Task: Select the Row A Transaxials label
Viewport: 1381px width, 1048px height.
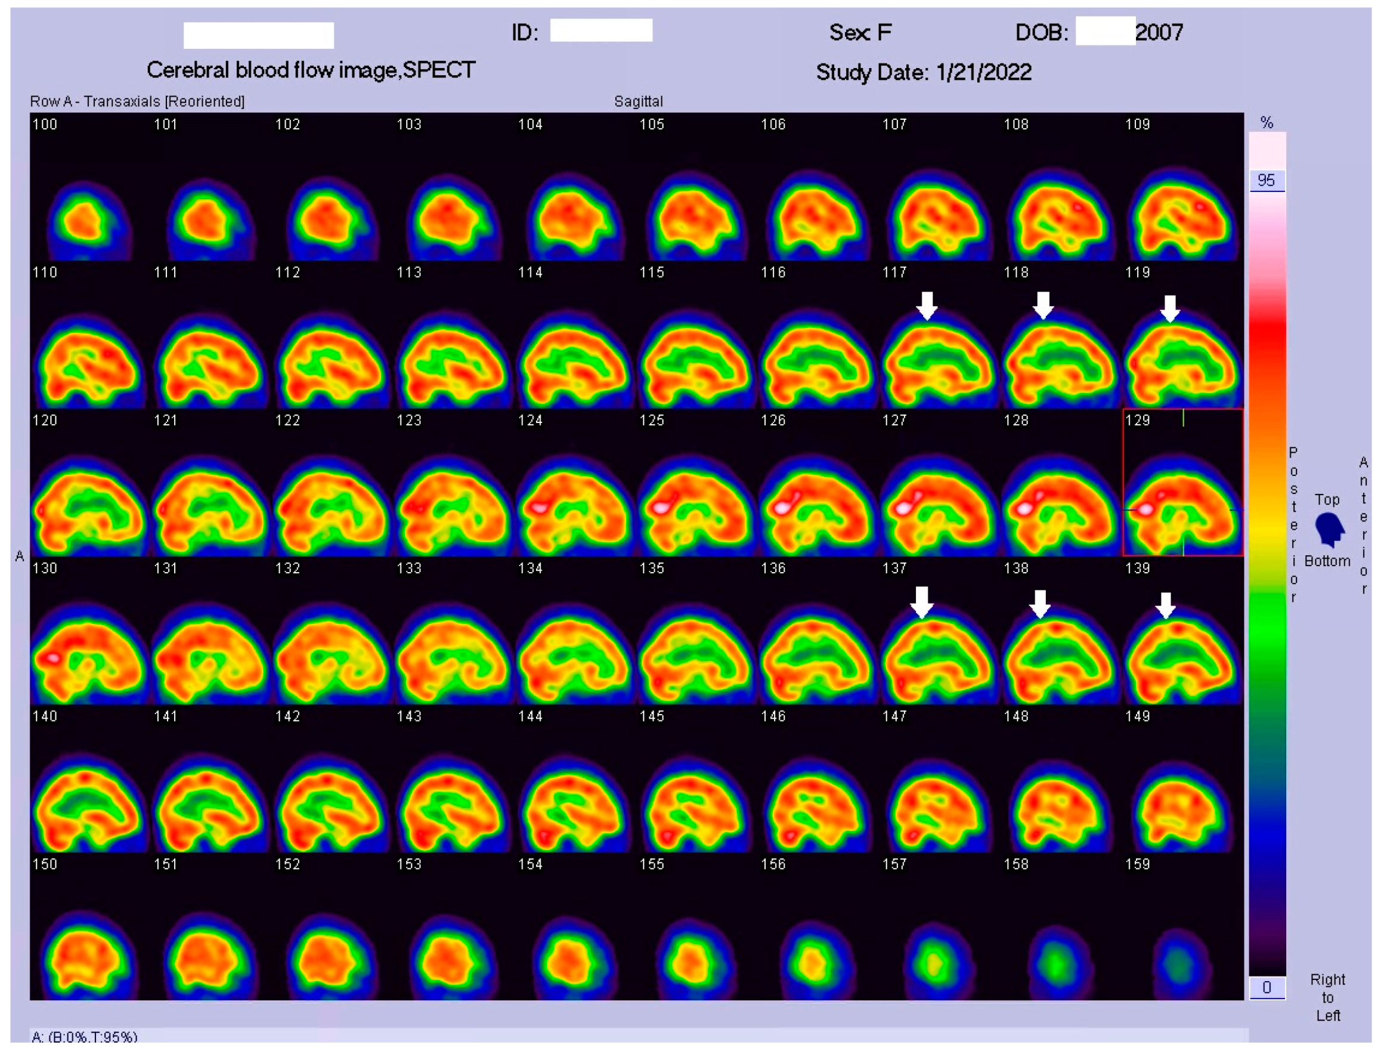Action: click(x=138, y=100)
